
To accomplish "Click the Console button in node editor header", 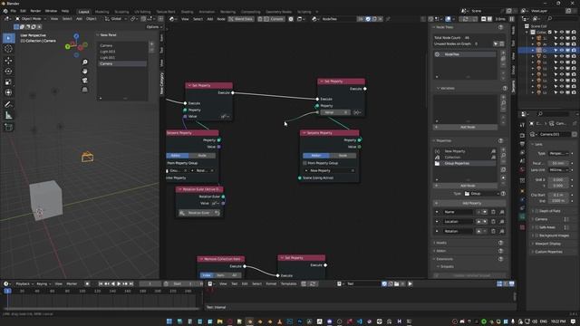I will [274, 19].
